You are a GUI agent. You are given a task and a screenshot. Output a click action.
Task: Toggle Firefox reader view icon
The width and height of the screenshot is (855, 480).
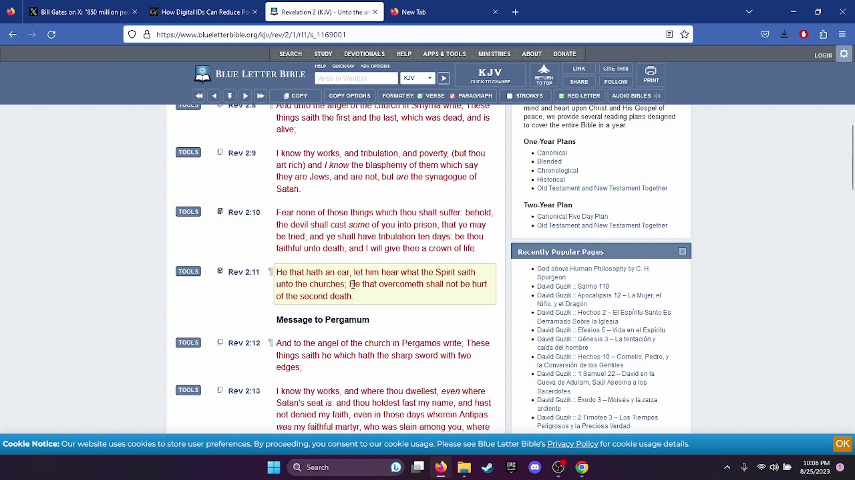click(x=669, y=34)
